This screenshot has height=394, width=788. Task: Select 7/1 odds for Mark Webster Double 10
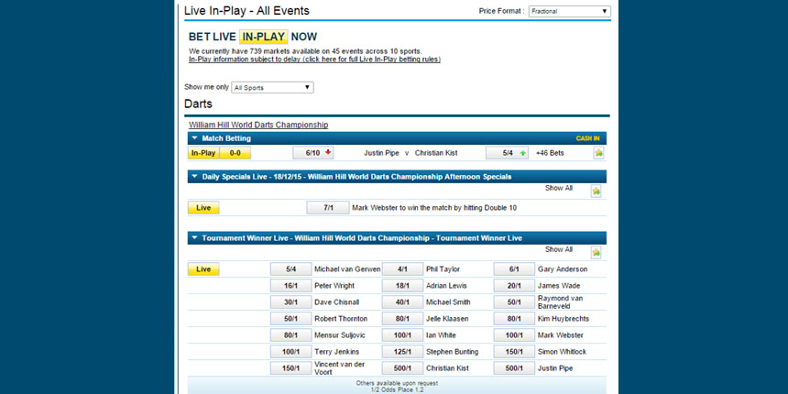tap(328, 208)
